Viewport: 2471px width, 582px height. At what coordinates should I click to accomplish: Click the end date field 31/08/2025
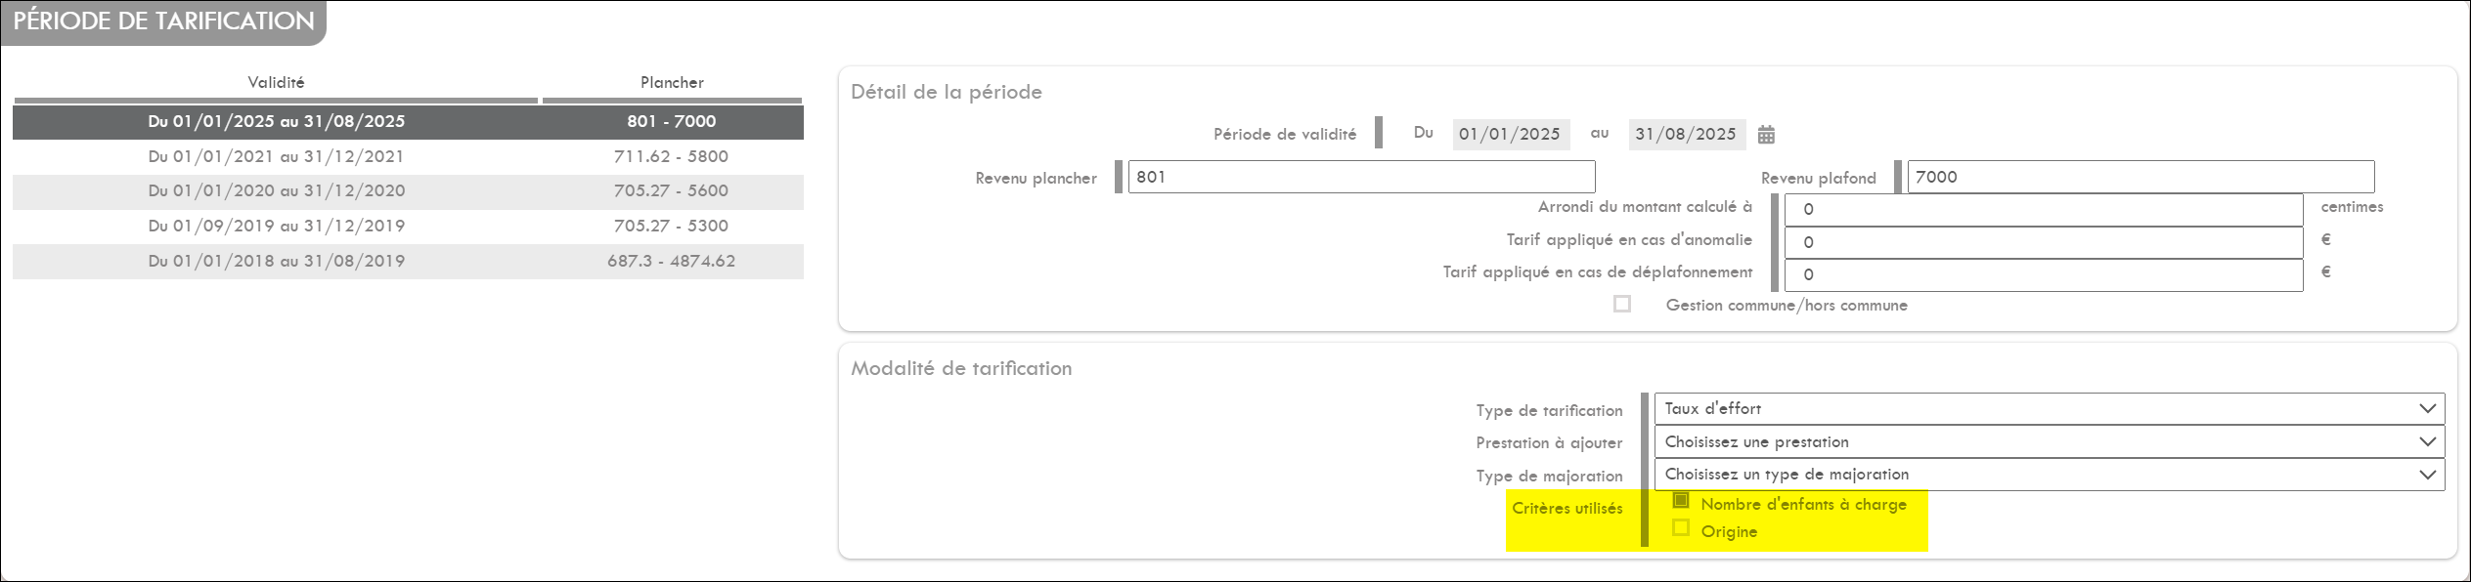coord(1687,134)
